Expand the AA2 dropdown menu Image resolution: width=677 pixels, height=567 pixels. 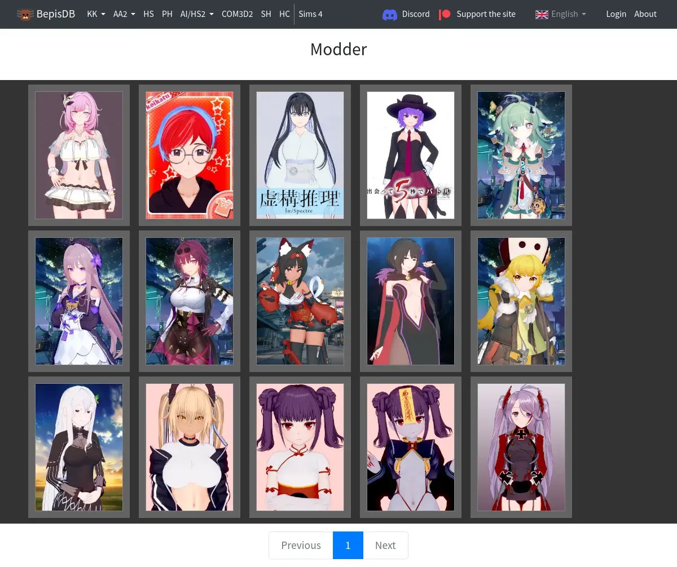(x=124, y=14)
